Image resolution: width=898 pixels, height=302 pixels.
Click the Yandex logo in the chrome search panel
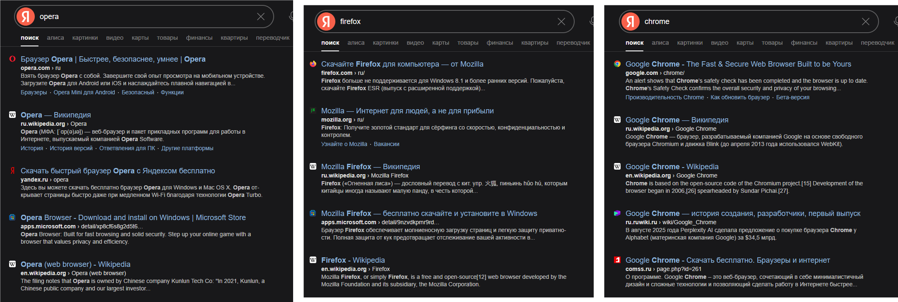(631, 22)
